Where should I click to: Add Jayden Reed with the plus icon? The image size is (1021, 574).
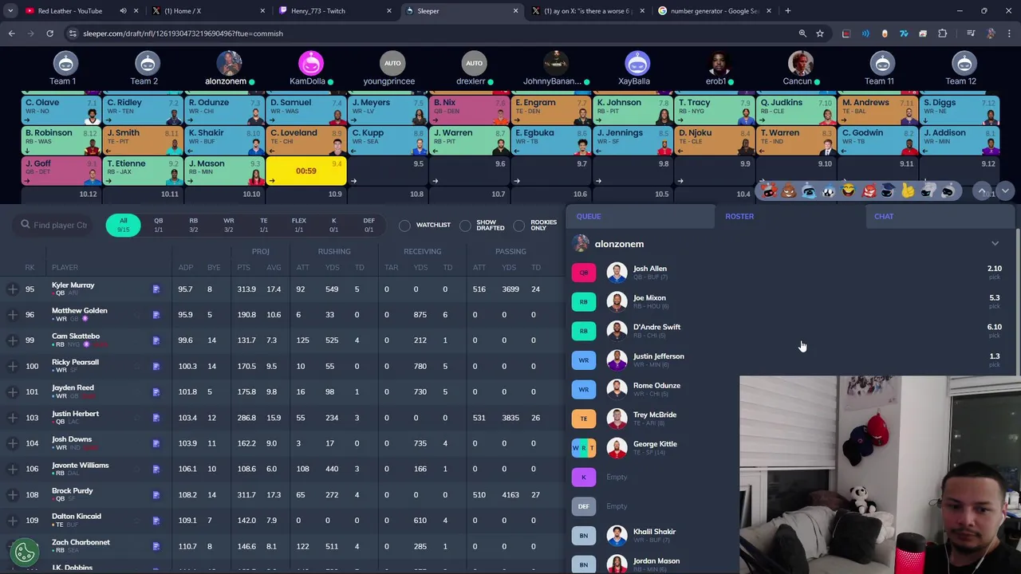pos(13,392)
